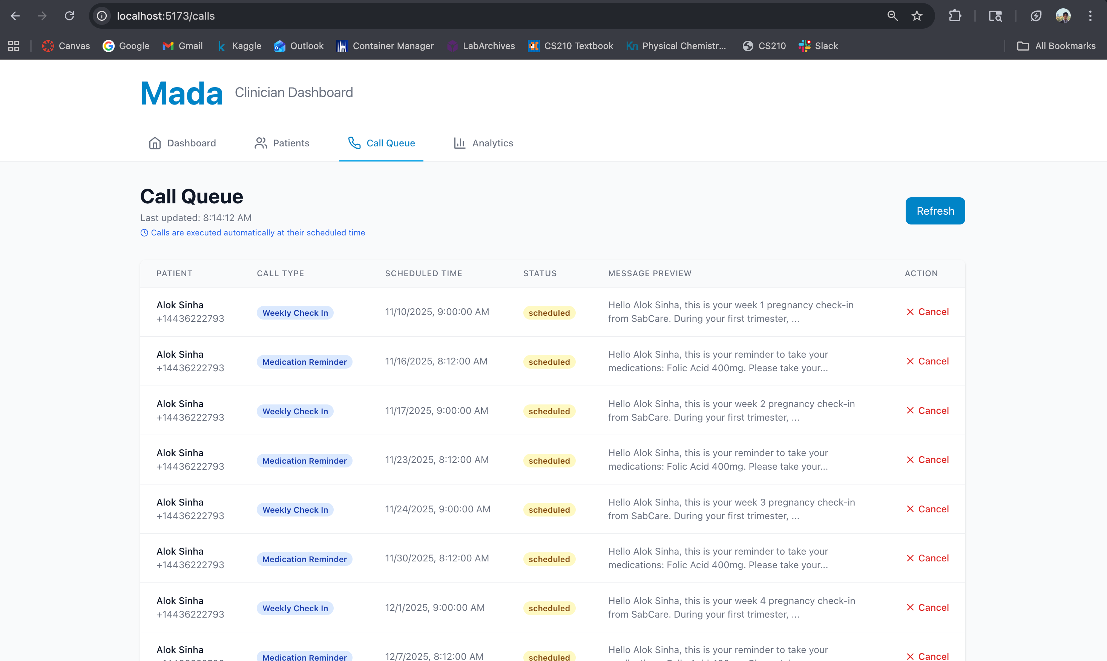
Task: Open the browser profile avatar
Action: (x=1063, y=16)
